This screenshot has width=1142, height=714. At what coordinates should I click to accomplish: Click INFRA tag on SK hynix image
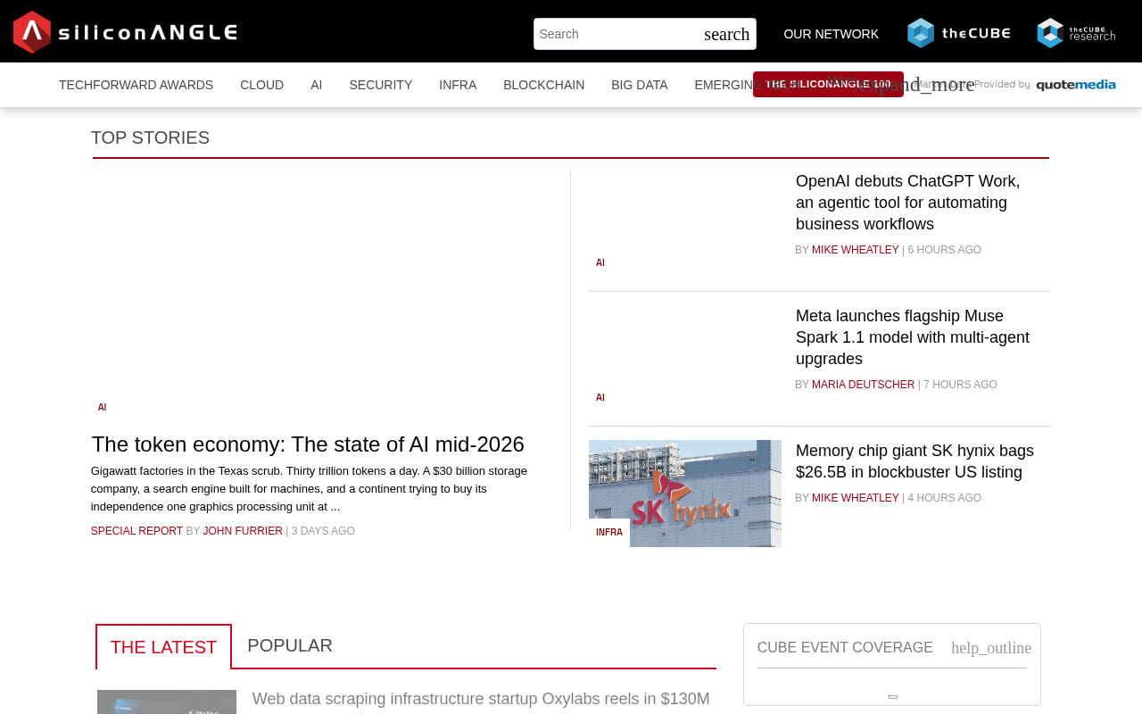coord(609,533)
